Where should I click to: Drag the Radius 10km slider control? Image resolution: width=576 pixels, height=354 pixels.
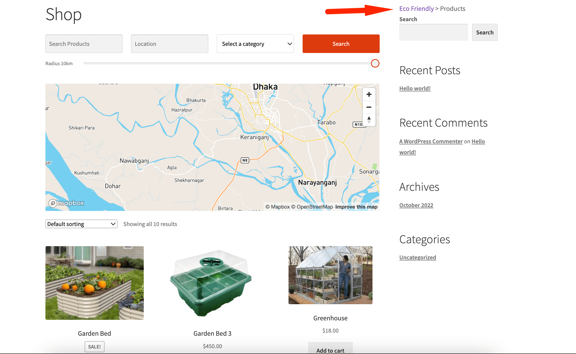375,63
